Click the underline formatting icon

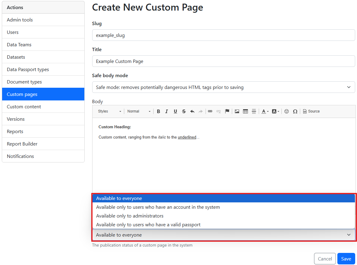coord(175,111)
